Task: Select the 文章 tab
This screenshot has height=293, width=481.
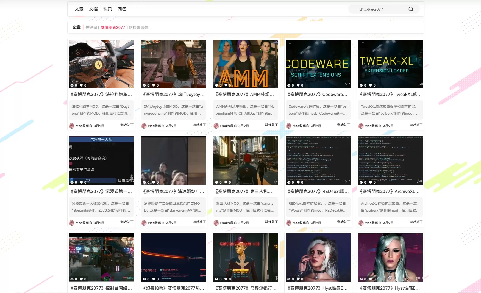Action: coord(79,9)
